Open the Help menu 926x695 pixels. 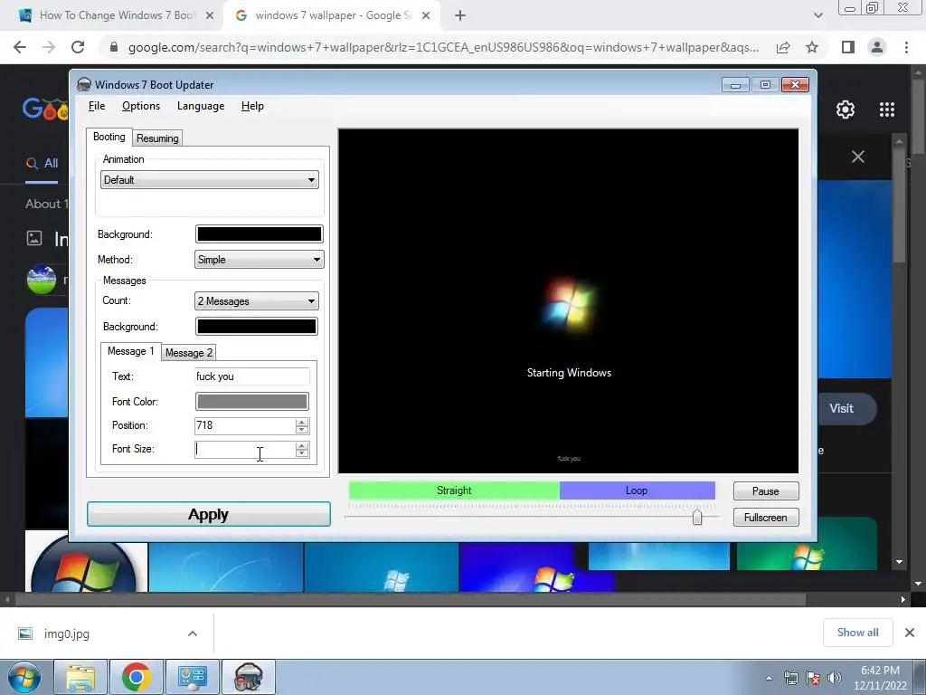coord(252,106)
